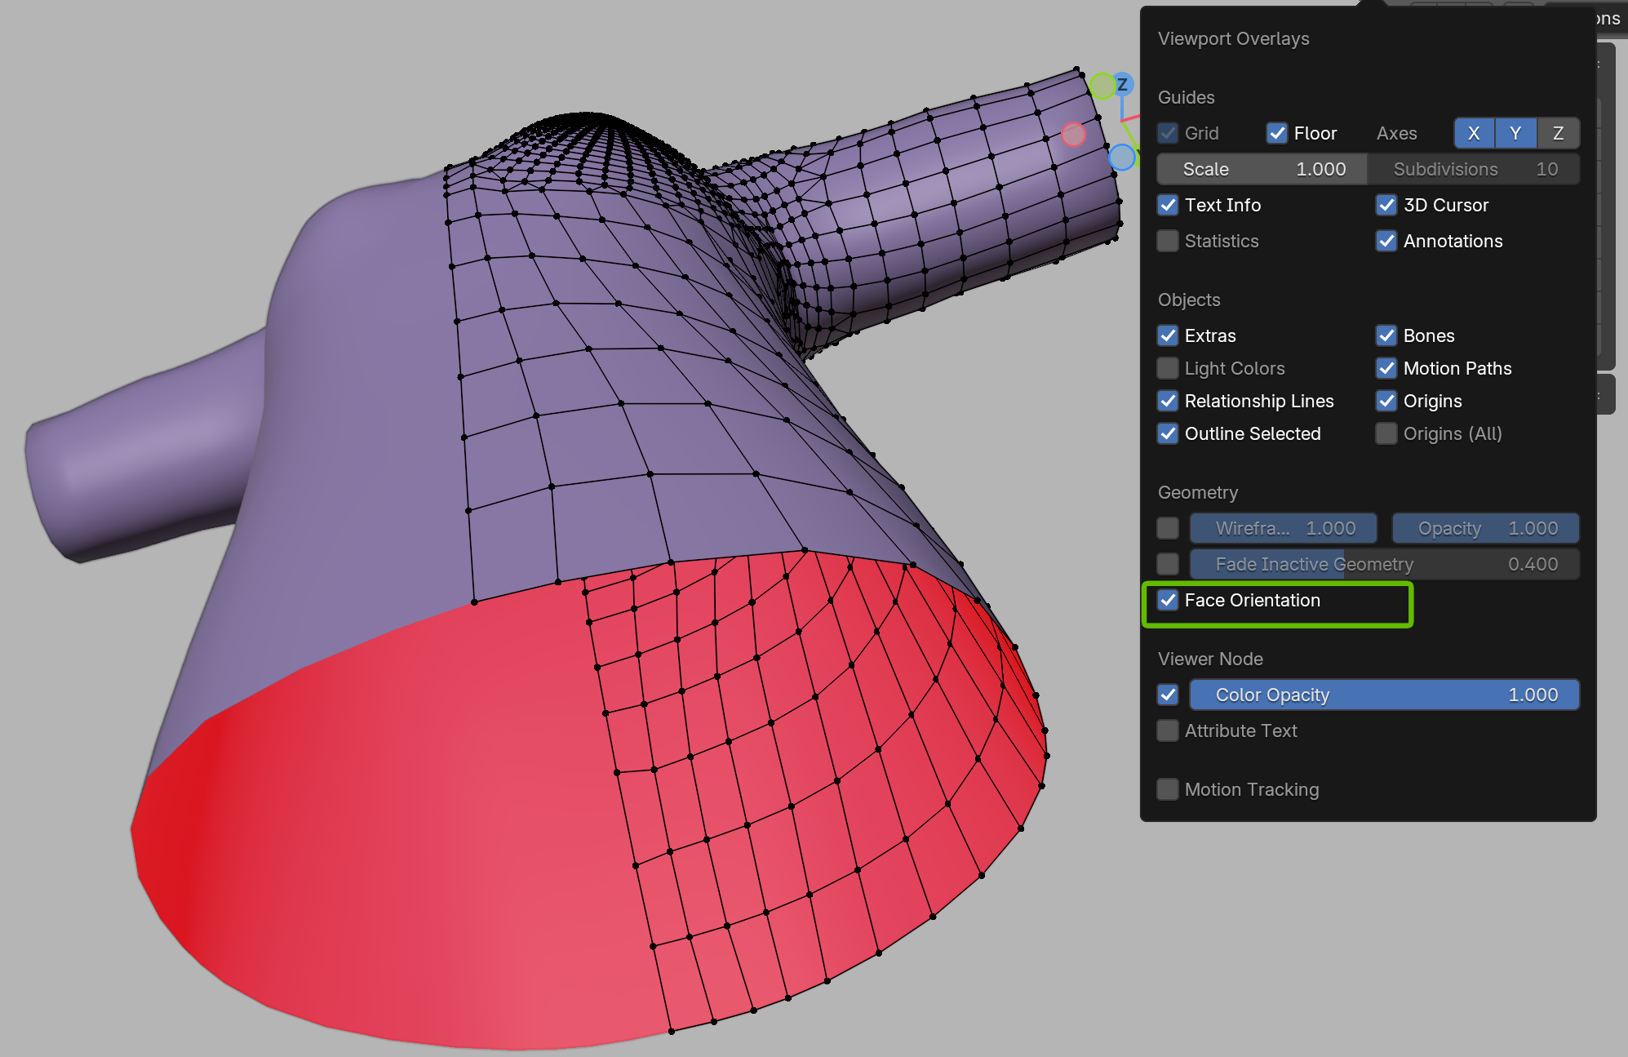Enable Origins (All) checkbox
This screenshot has width=1628, height=1057.
(1386, 433)
